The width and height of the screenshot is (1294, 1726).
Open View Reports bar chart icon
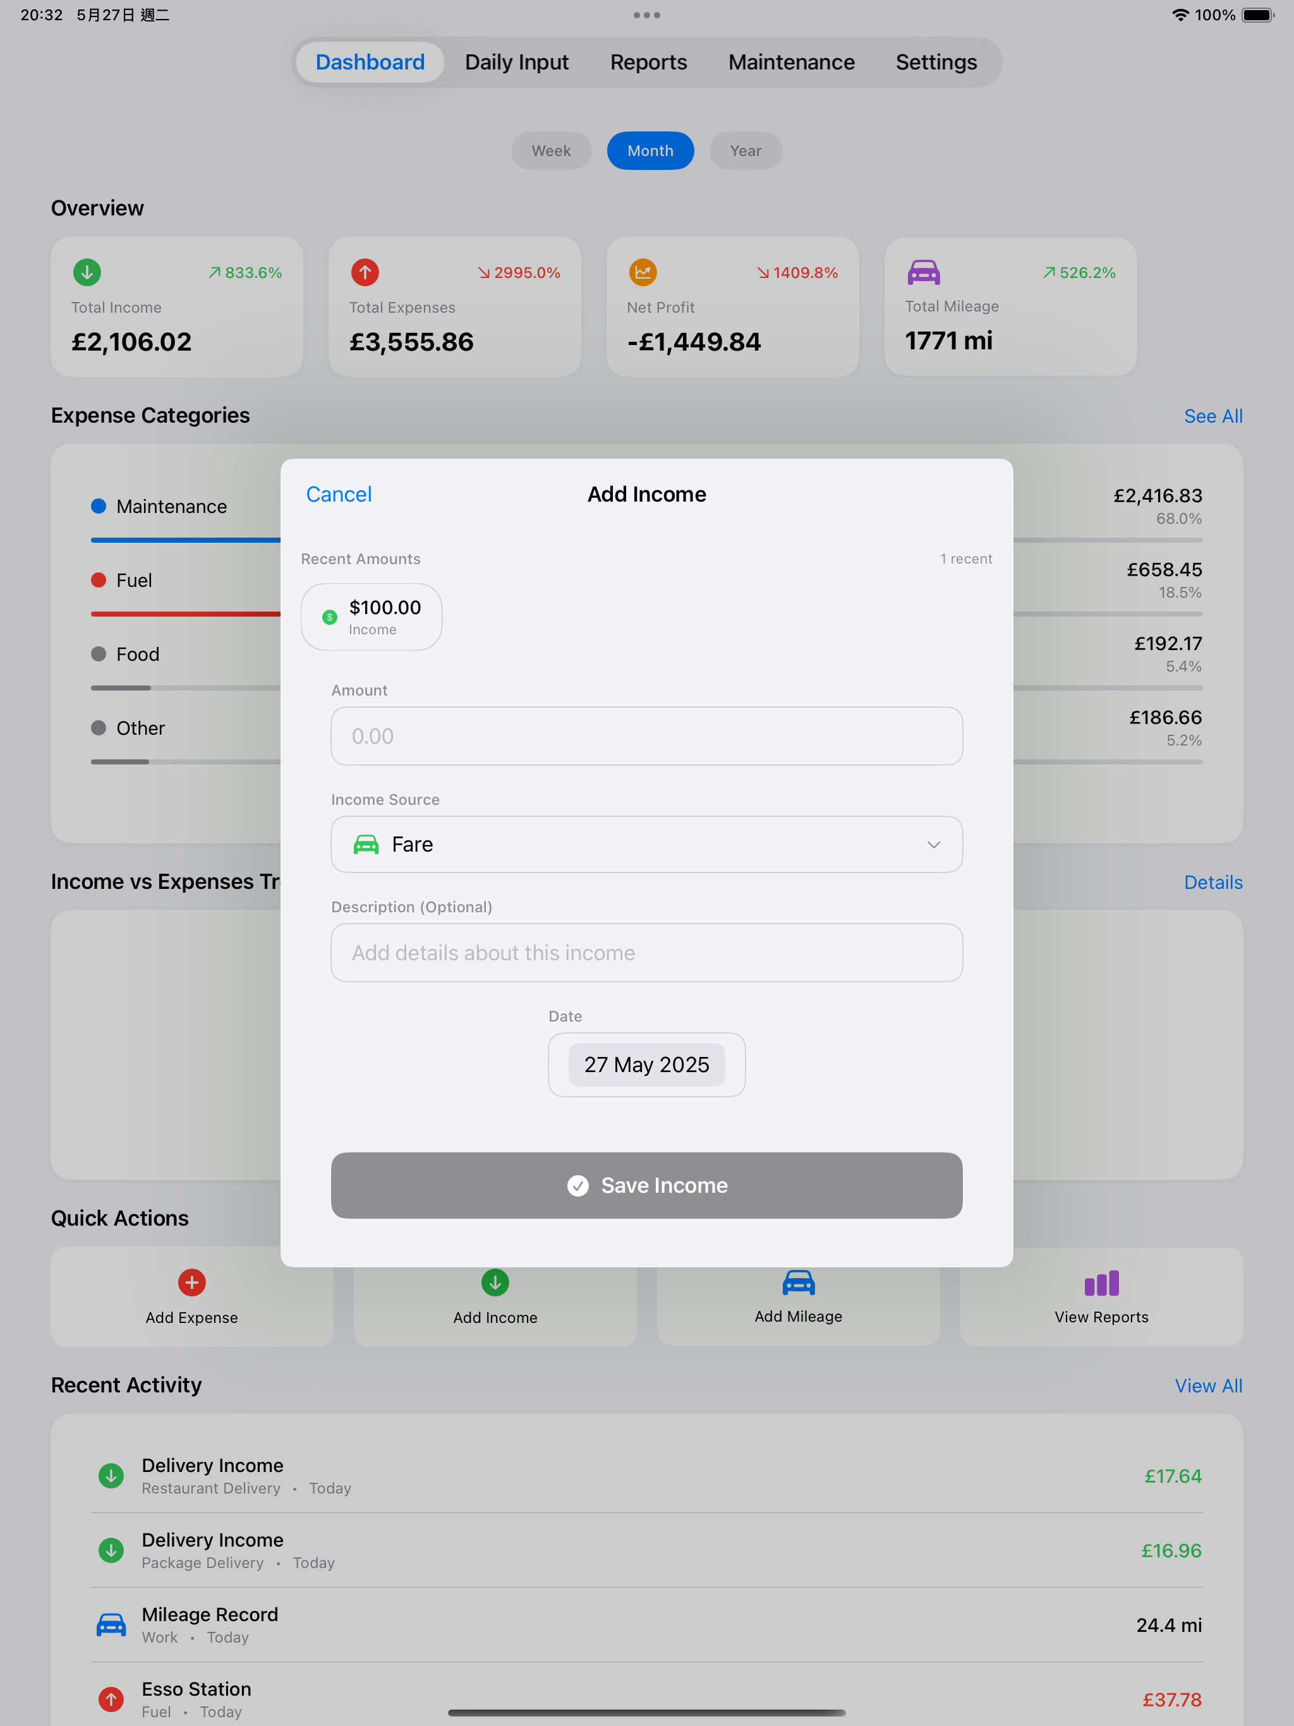(1101, 1282)
